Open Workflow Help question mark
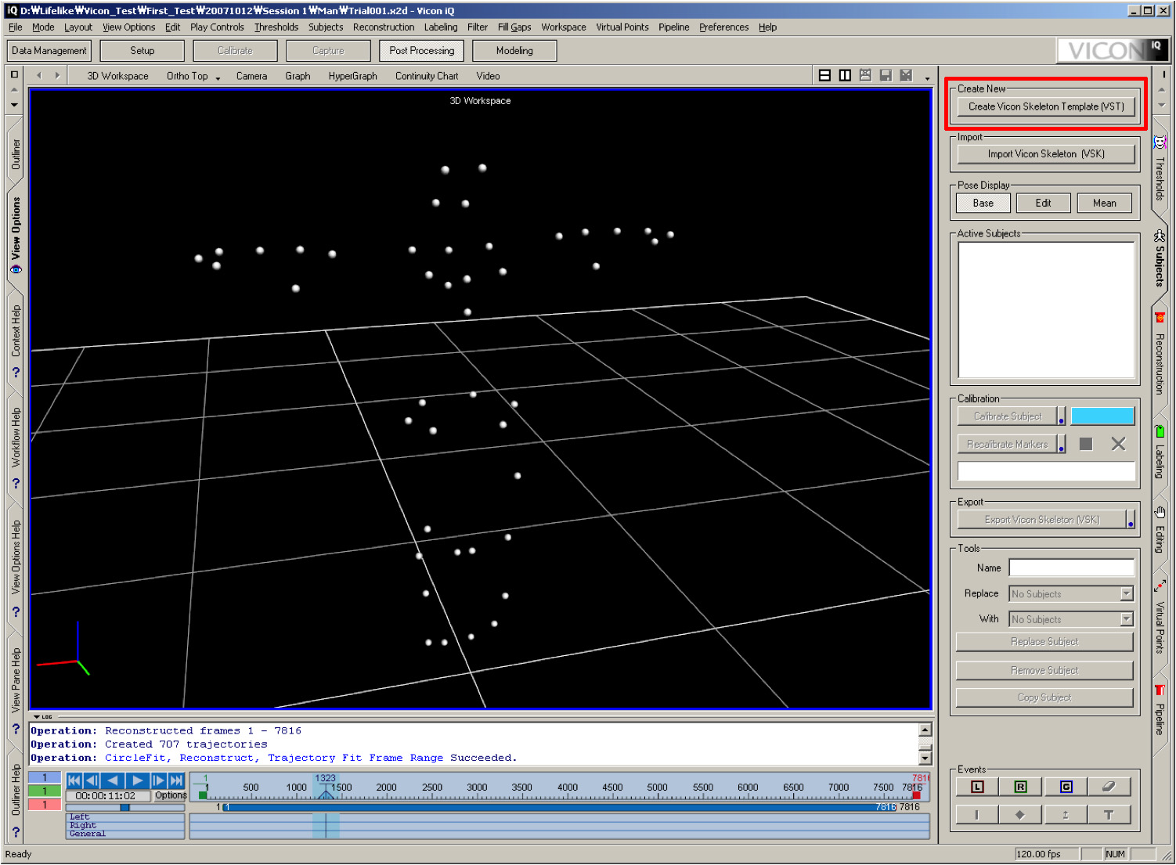The height and width of the screenshot is (865, 1176). click(x=16, y=484)
